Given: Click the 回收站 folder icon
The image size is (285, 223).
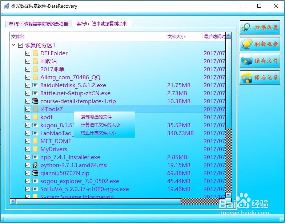Looking at the screenshot, I should [35, 61].
